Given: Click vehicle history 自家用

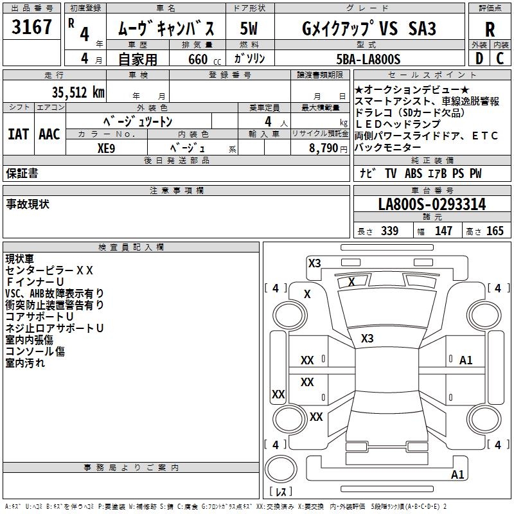Looking at the screenshot, I should tap(137, 59).
